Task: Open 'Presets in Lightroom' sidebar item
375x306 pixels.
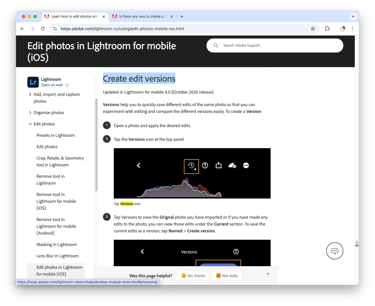Action: point(56,135)
